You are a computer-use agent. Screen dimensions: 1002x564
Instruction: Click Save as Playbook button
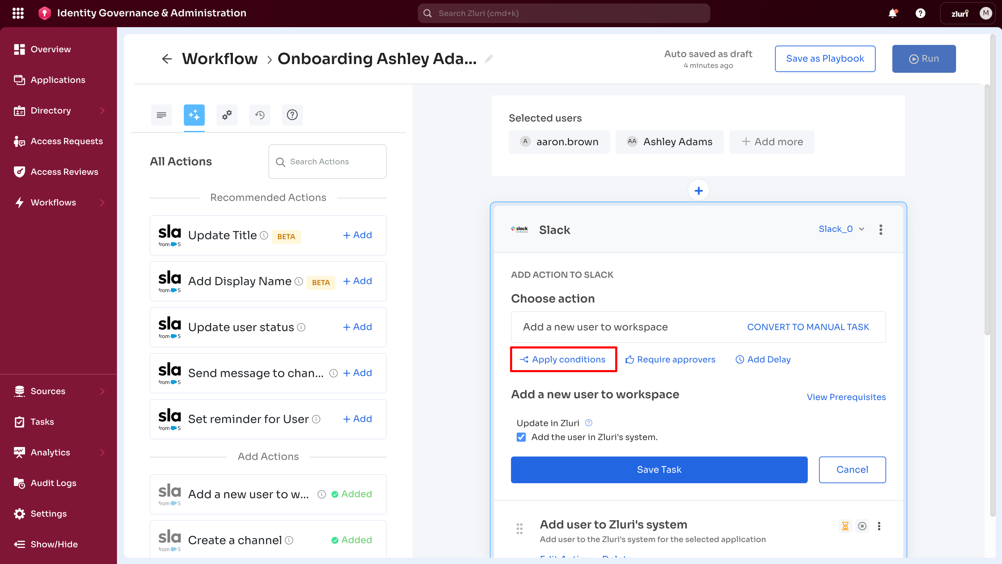(x=825, y=58)
